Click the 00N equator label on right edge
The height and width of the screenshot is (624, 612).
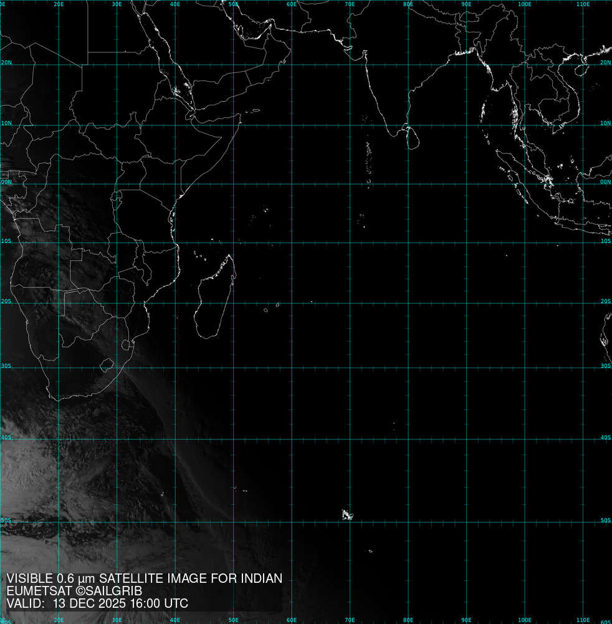click(605, 182)
